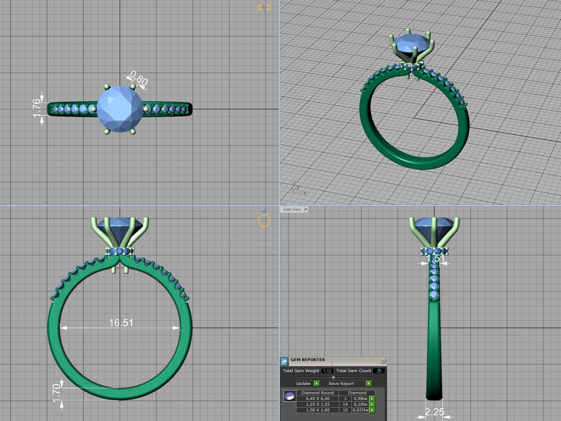This screenshot has height=421, width=561.
Task: Click the Diamond material column header
Action: click(357, 393)
